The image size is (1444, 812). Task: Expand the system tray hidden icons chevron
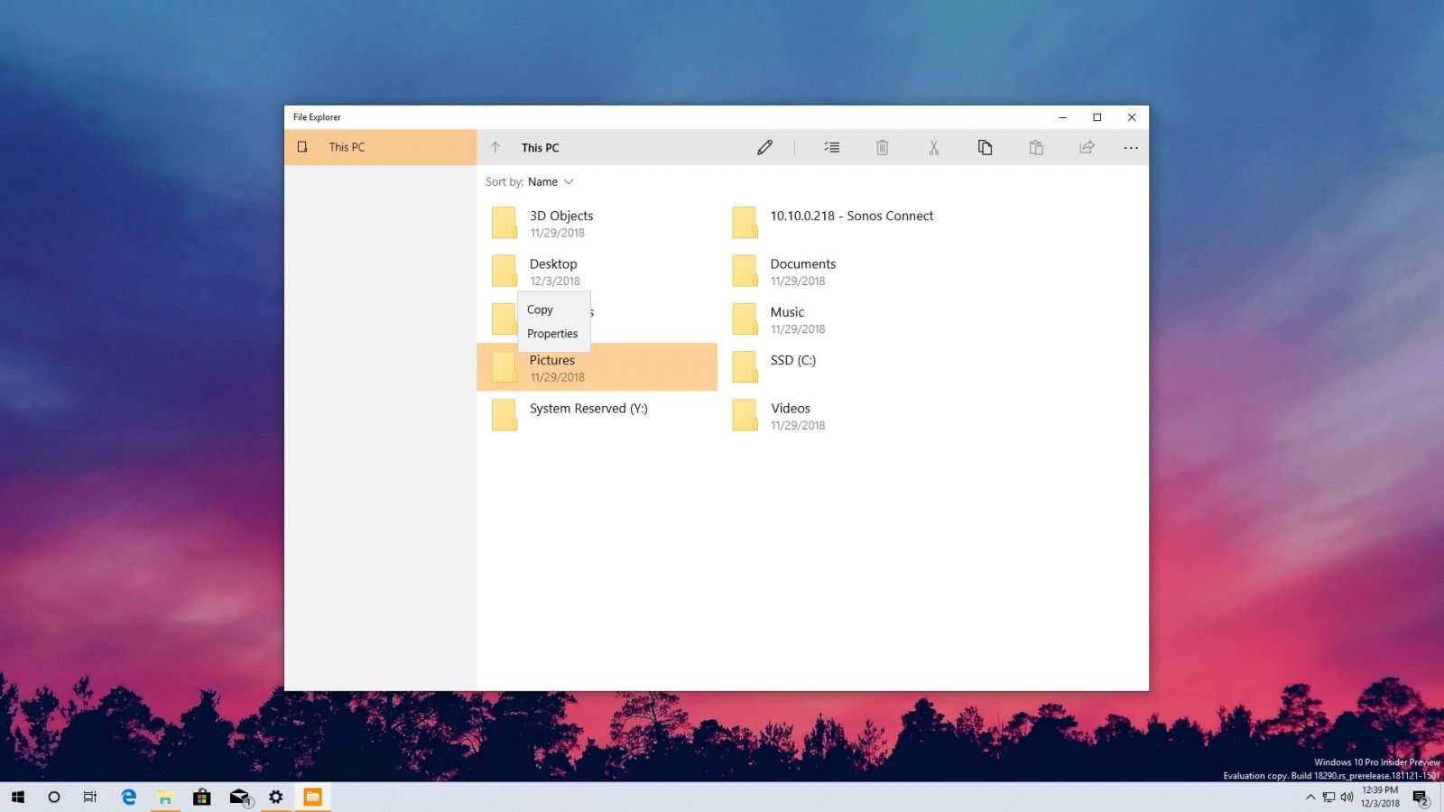coord(1310,797)
